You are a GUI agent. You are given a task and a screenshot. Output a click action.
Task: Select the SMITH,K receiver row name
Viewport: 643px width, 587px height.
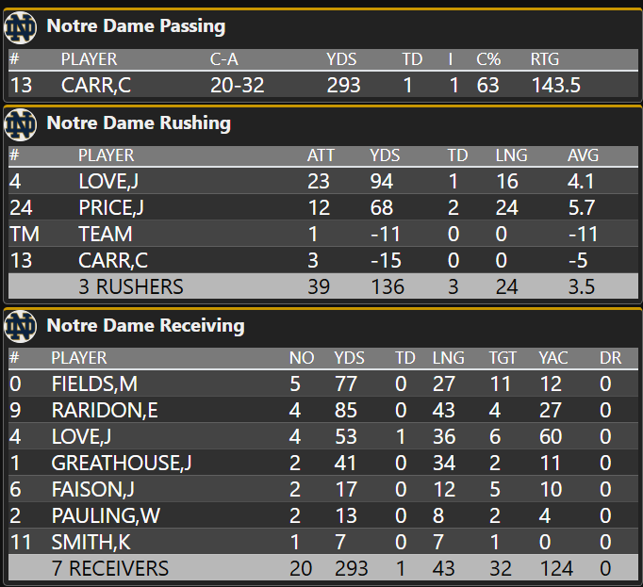click(x=91, y=542)
